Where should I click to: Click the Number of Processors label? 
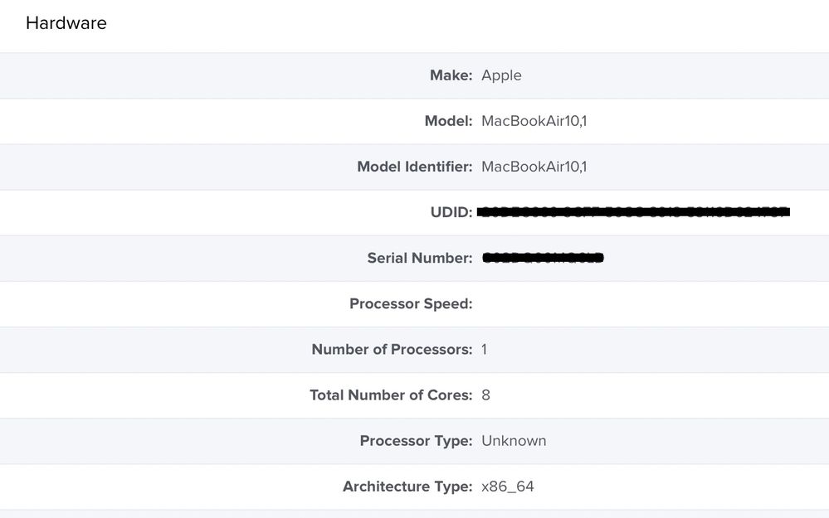[392, 350]
